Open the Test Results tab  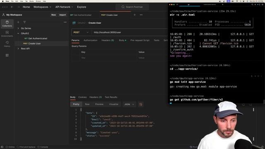pos(111,97)
